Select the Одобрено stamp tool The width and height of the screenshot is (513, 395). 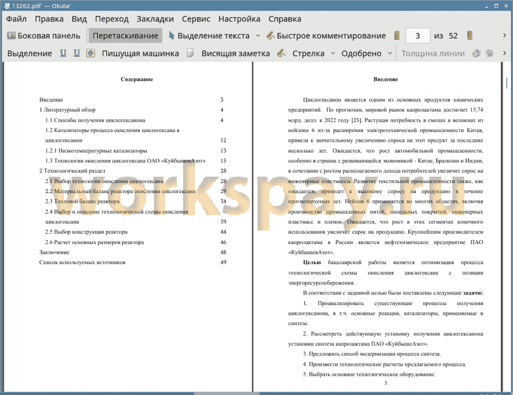[x=361, y=53]
